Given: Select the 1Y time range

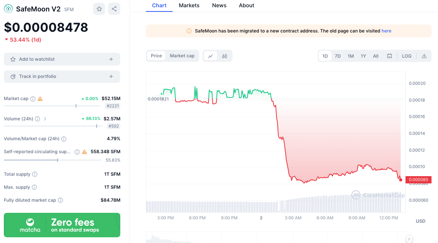Looking at the screenshot, I should [x=363, y=56].
